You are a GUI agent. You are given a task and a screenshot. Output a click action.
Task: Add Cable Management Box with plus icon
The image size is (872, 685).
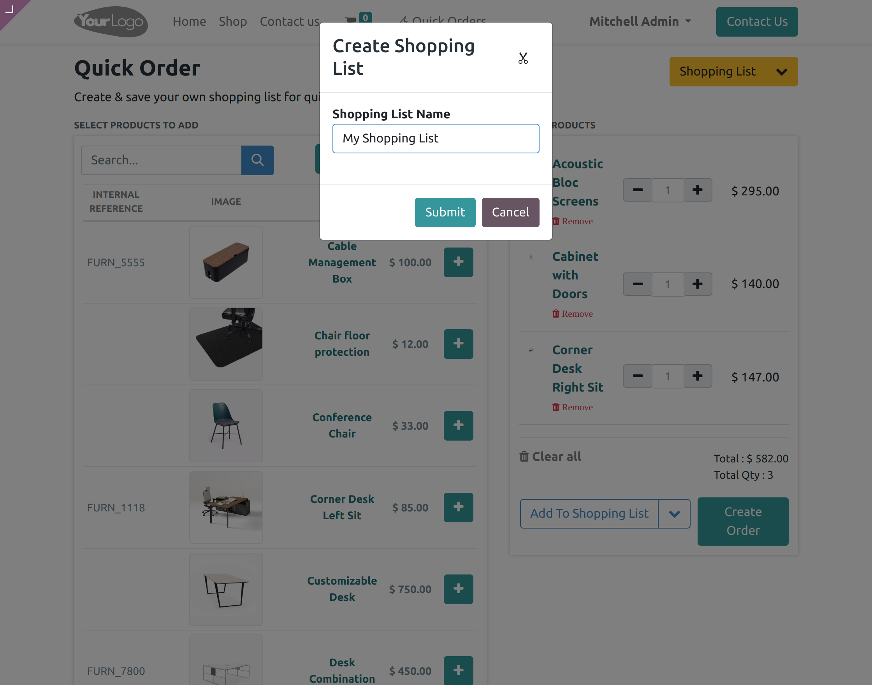[458, 262]
